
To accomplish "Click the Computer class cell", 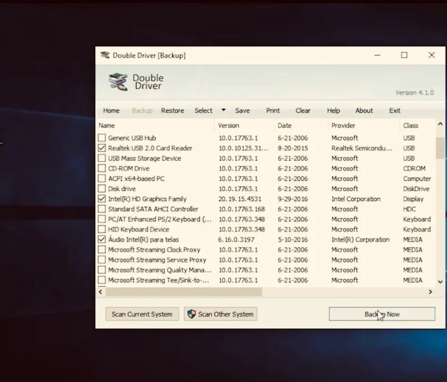I will [417, 179].
